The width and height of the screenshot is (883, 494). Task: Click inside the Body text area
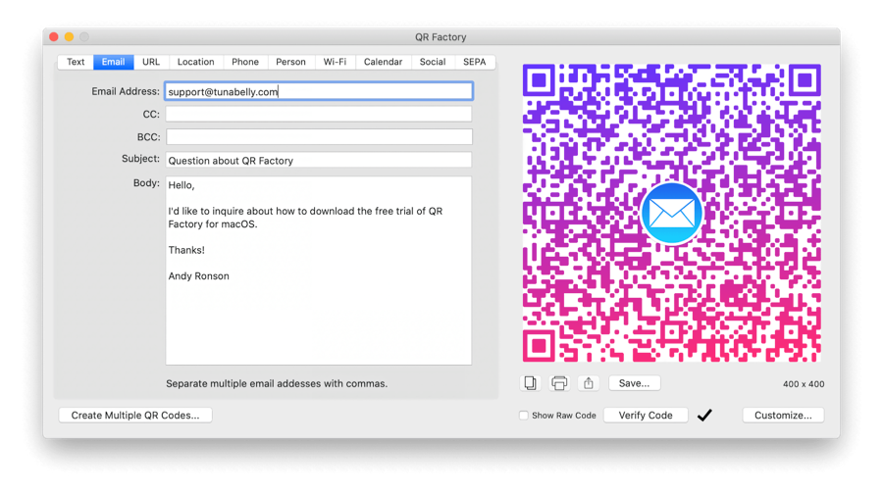[319, 271]
